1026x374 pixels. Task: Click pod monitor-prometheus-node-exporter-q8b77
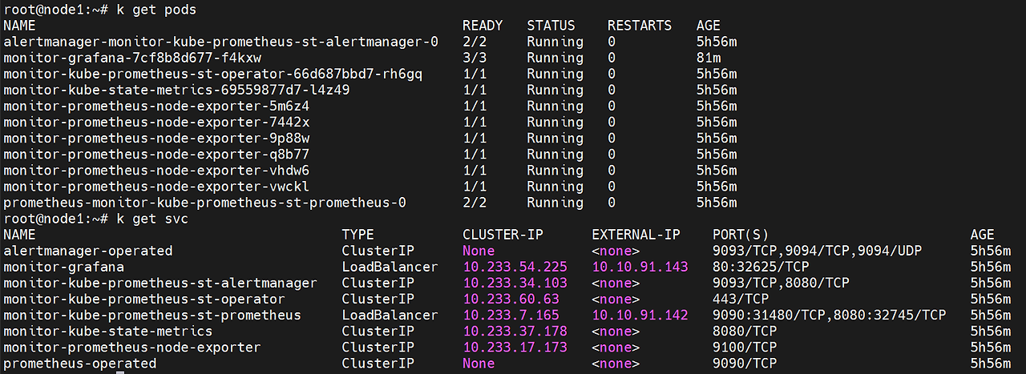pyautogui.click(x=156, y=154)
